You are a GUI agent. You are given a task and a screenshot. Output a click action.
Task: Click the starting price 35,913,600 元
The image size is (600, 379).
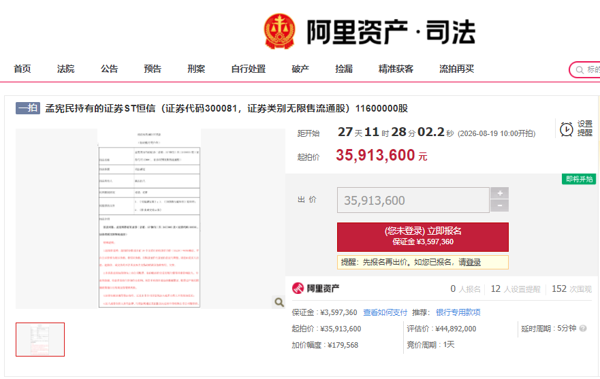tap(381, 155)
